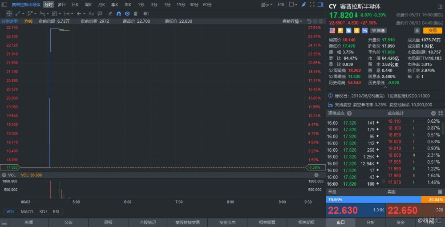Toggle drawings visibility eye icon
The height and width of the screenshot is (227, 445).
point(127,13)
